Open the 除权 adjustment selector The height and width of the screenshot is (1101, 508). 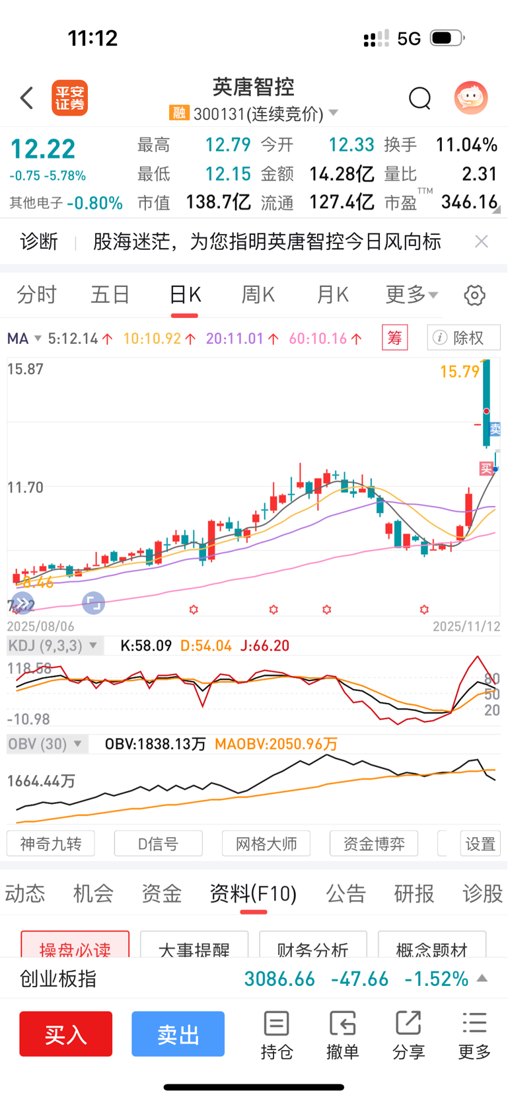[x=464, y=338]
